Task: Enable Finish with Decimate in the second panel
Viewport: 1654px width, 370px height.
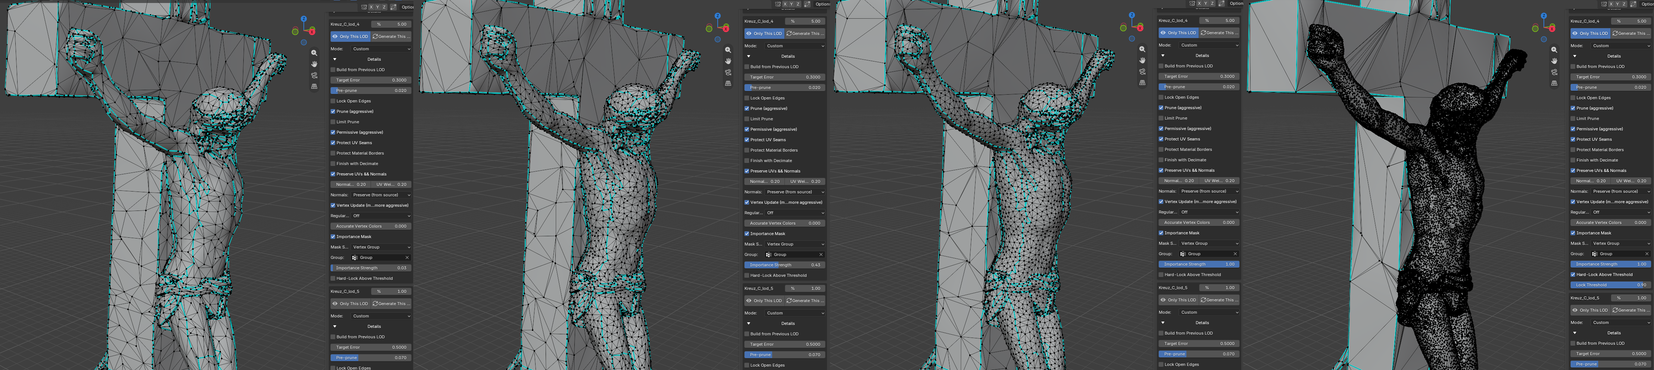Action: (x=747, y=160)
